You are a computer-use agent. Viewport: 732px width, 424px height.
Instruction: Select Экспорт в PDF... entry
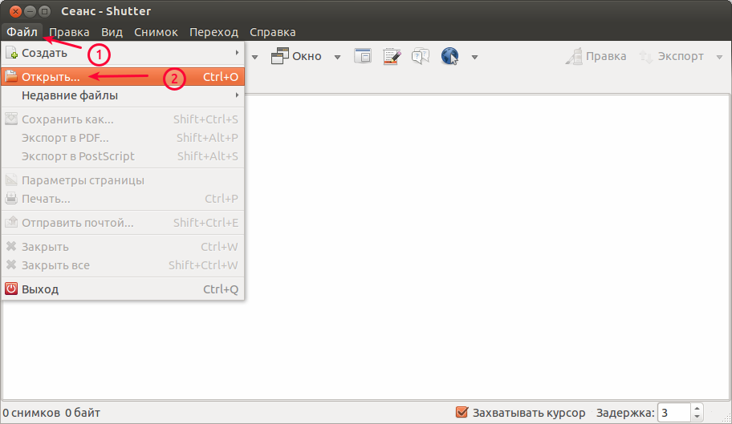123,138
